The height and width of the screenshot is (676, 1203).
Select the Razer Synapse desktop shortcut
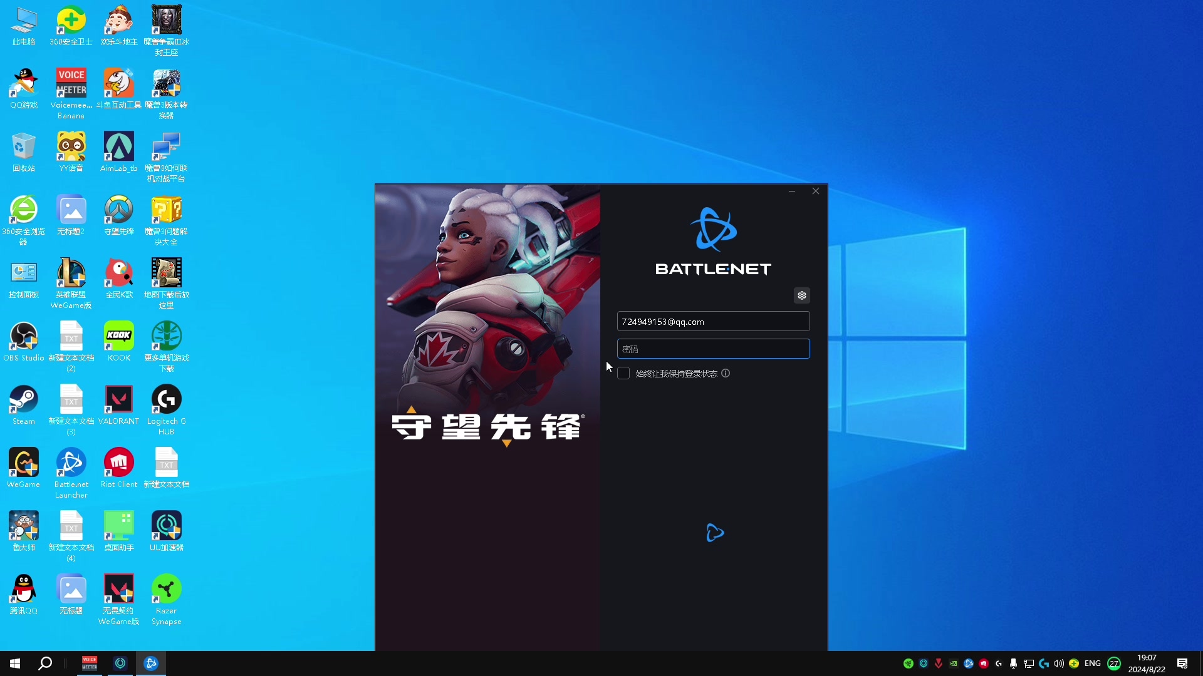[167, 600]
